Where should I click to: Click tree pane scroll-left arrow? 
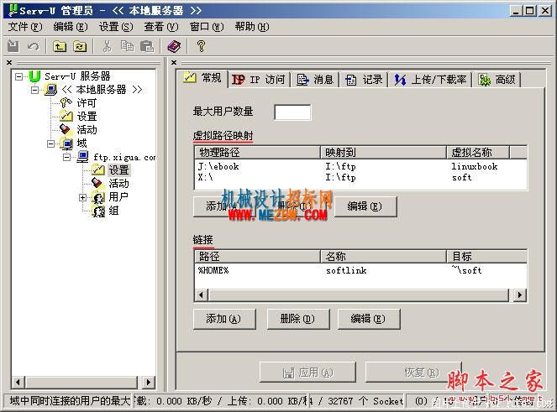coord(18,382)
